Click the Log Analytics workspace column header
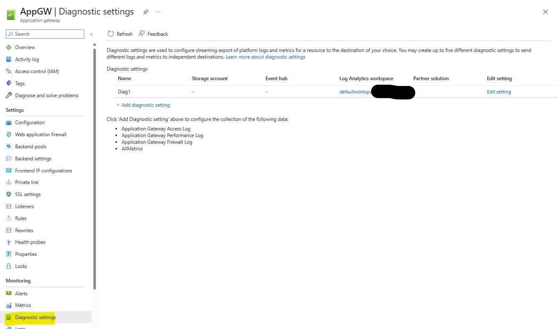Viewport: 559px width, 329px height. 366,79
